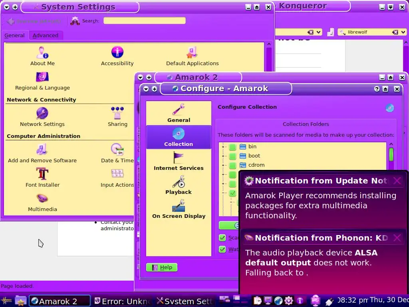Open About Me in System Settings
The height and width of the screenshot is (307, 409).
click(42, 56)
